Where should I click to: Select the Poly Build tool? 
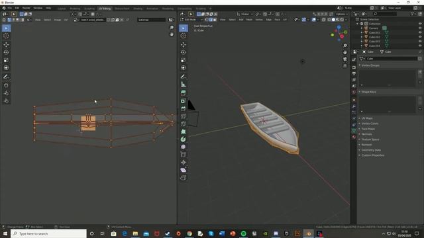184,132
